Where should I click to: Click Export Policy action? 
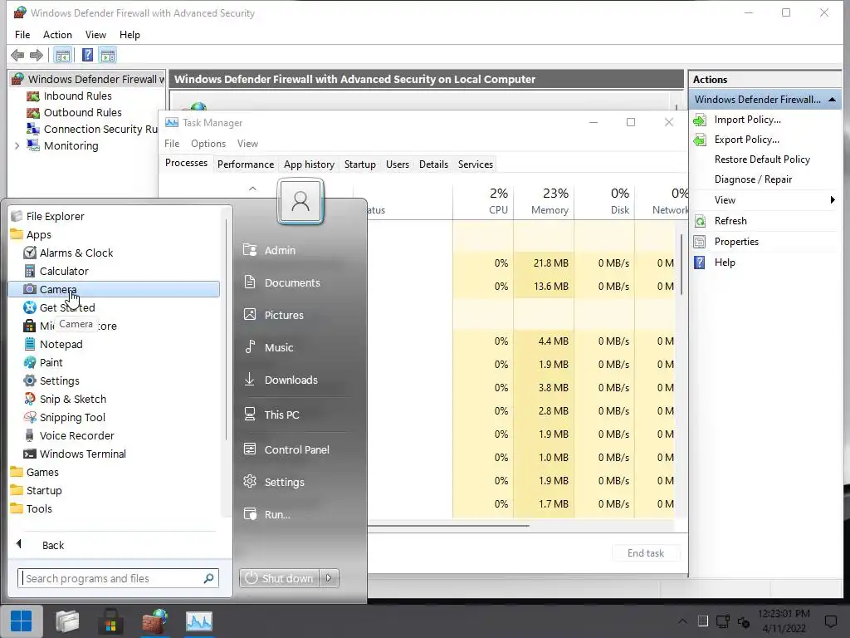point(746,140)
